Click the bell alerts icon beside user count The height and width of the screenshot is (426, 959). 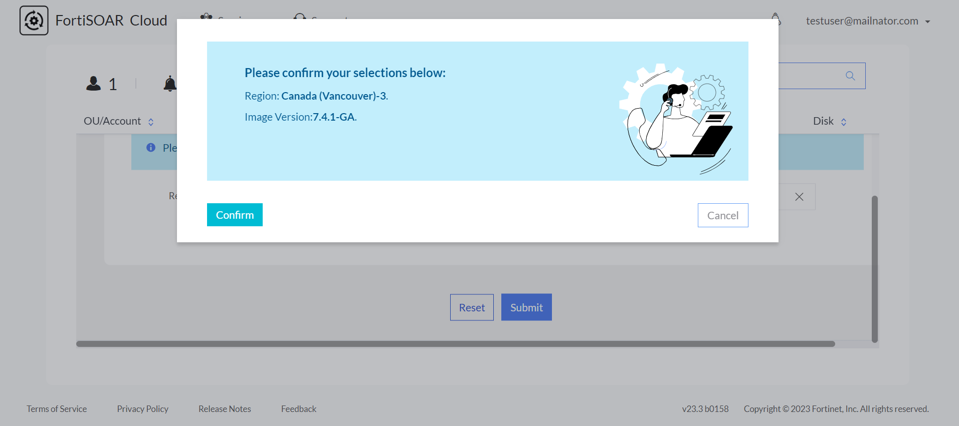coord(170,84)
